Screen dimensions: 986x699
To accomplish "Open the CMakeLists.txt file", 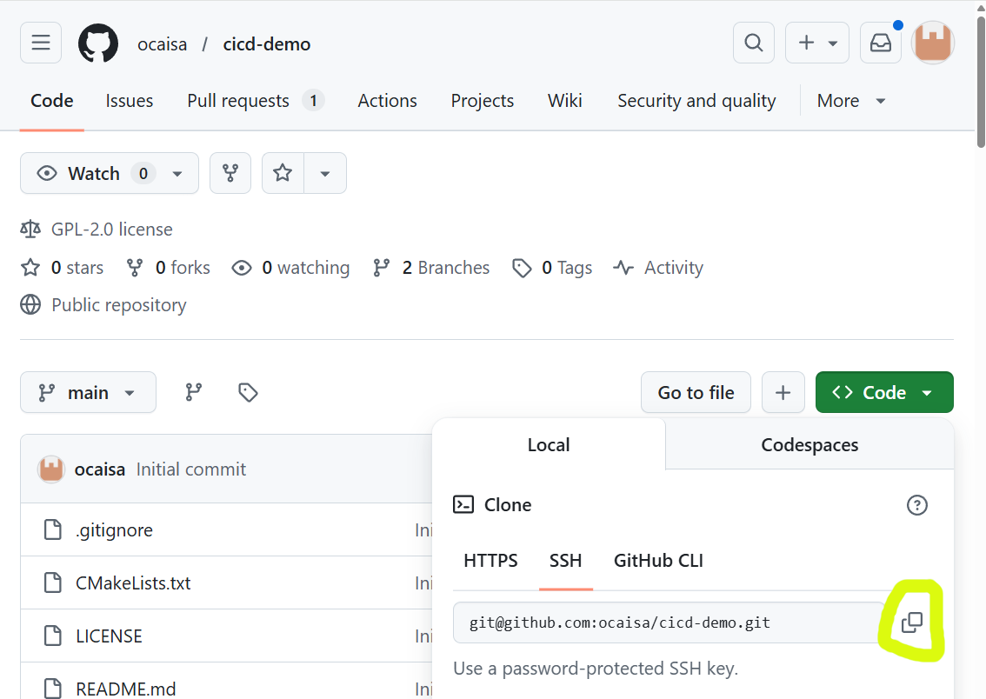I will pyautogui.click(x=133, y=582).
